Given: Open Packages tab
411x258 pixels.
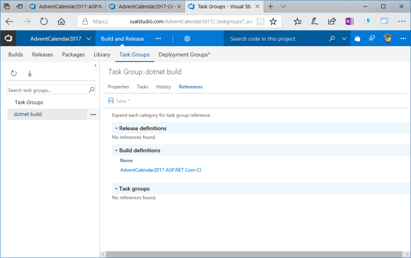Looking at the screenshot, I should (73, 54).
